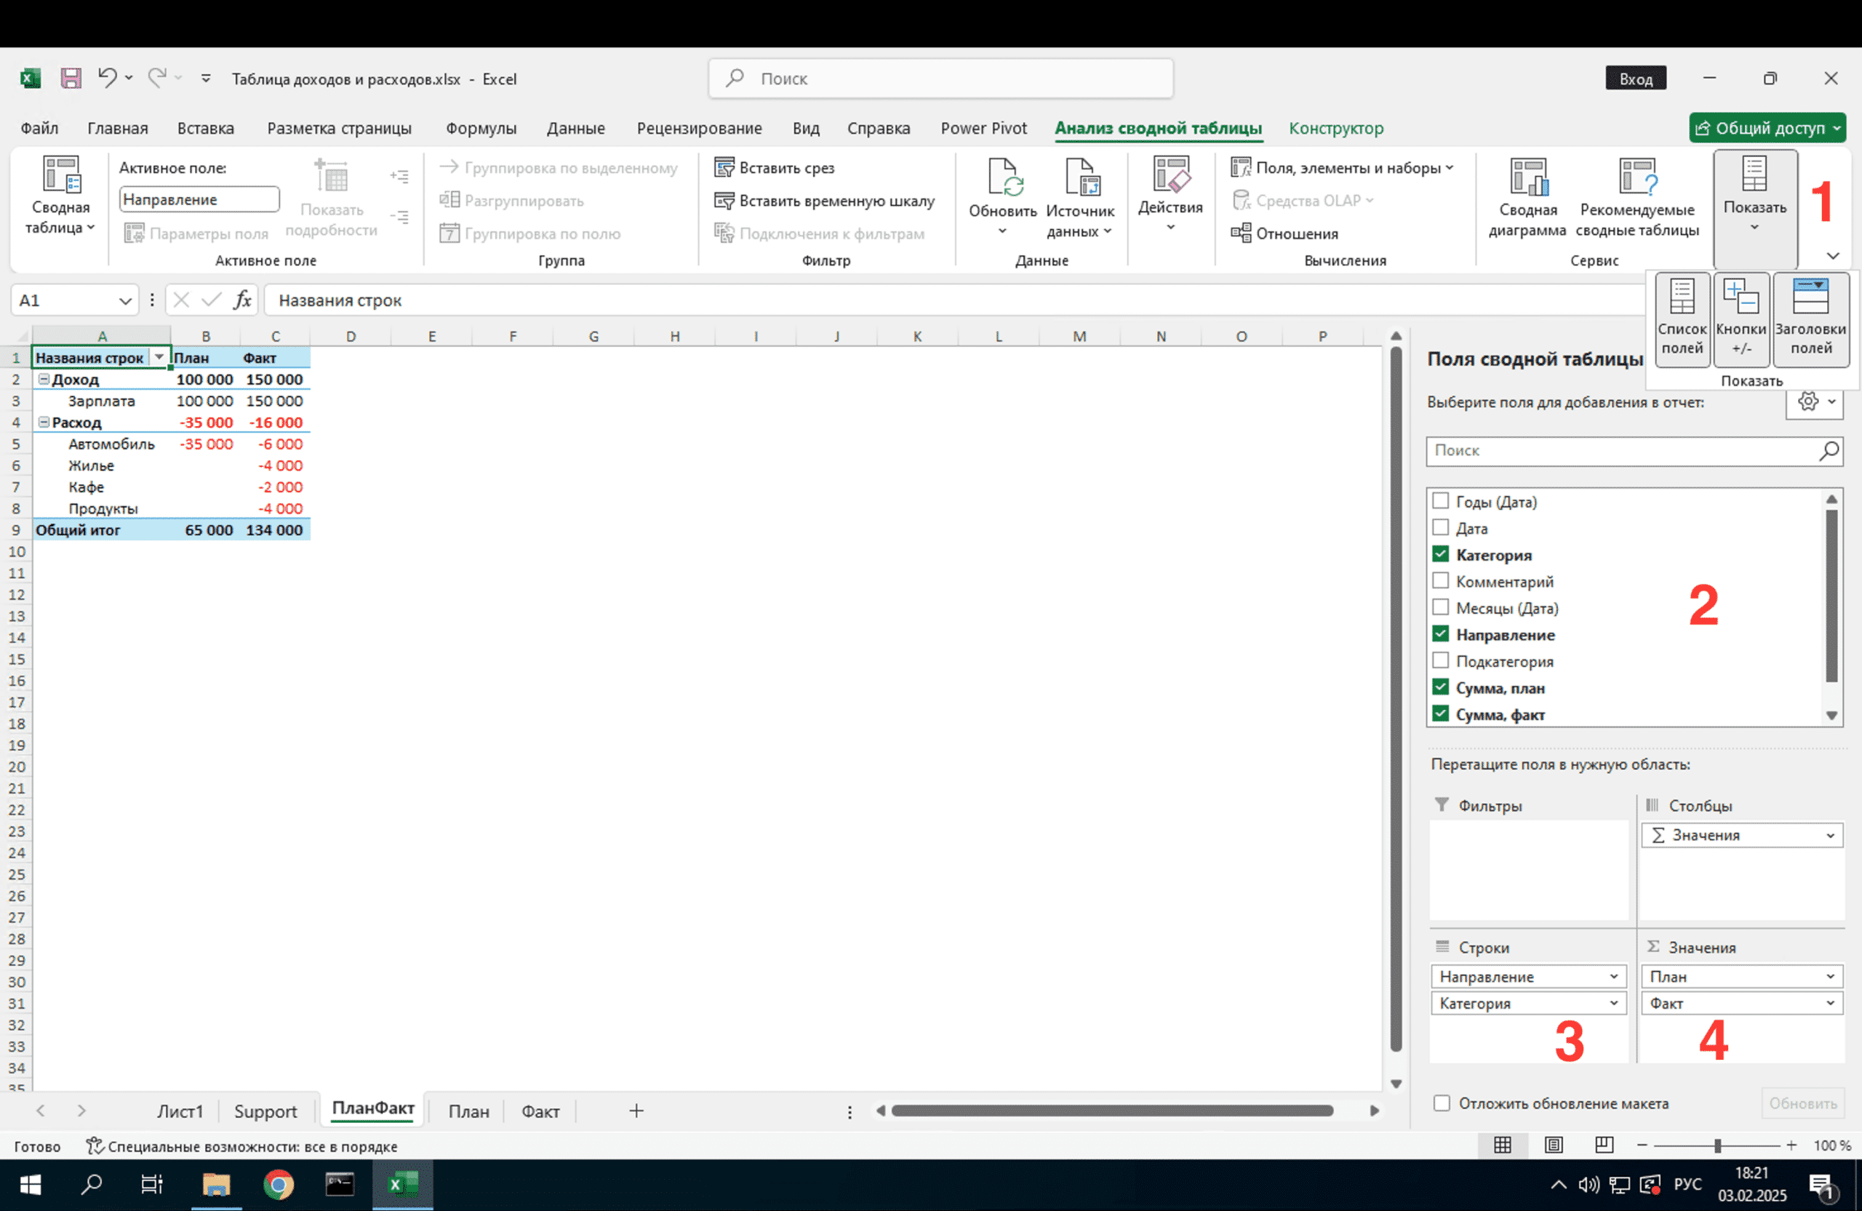Open the Сводная таблица options button
1862x1211 pixels.
[60, 196]
